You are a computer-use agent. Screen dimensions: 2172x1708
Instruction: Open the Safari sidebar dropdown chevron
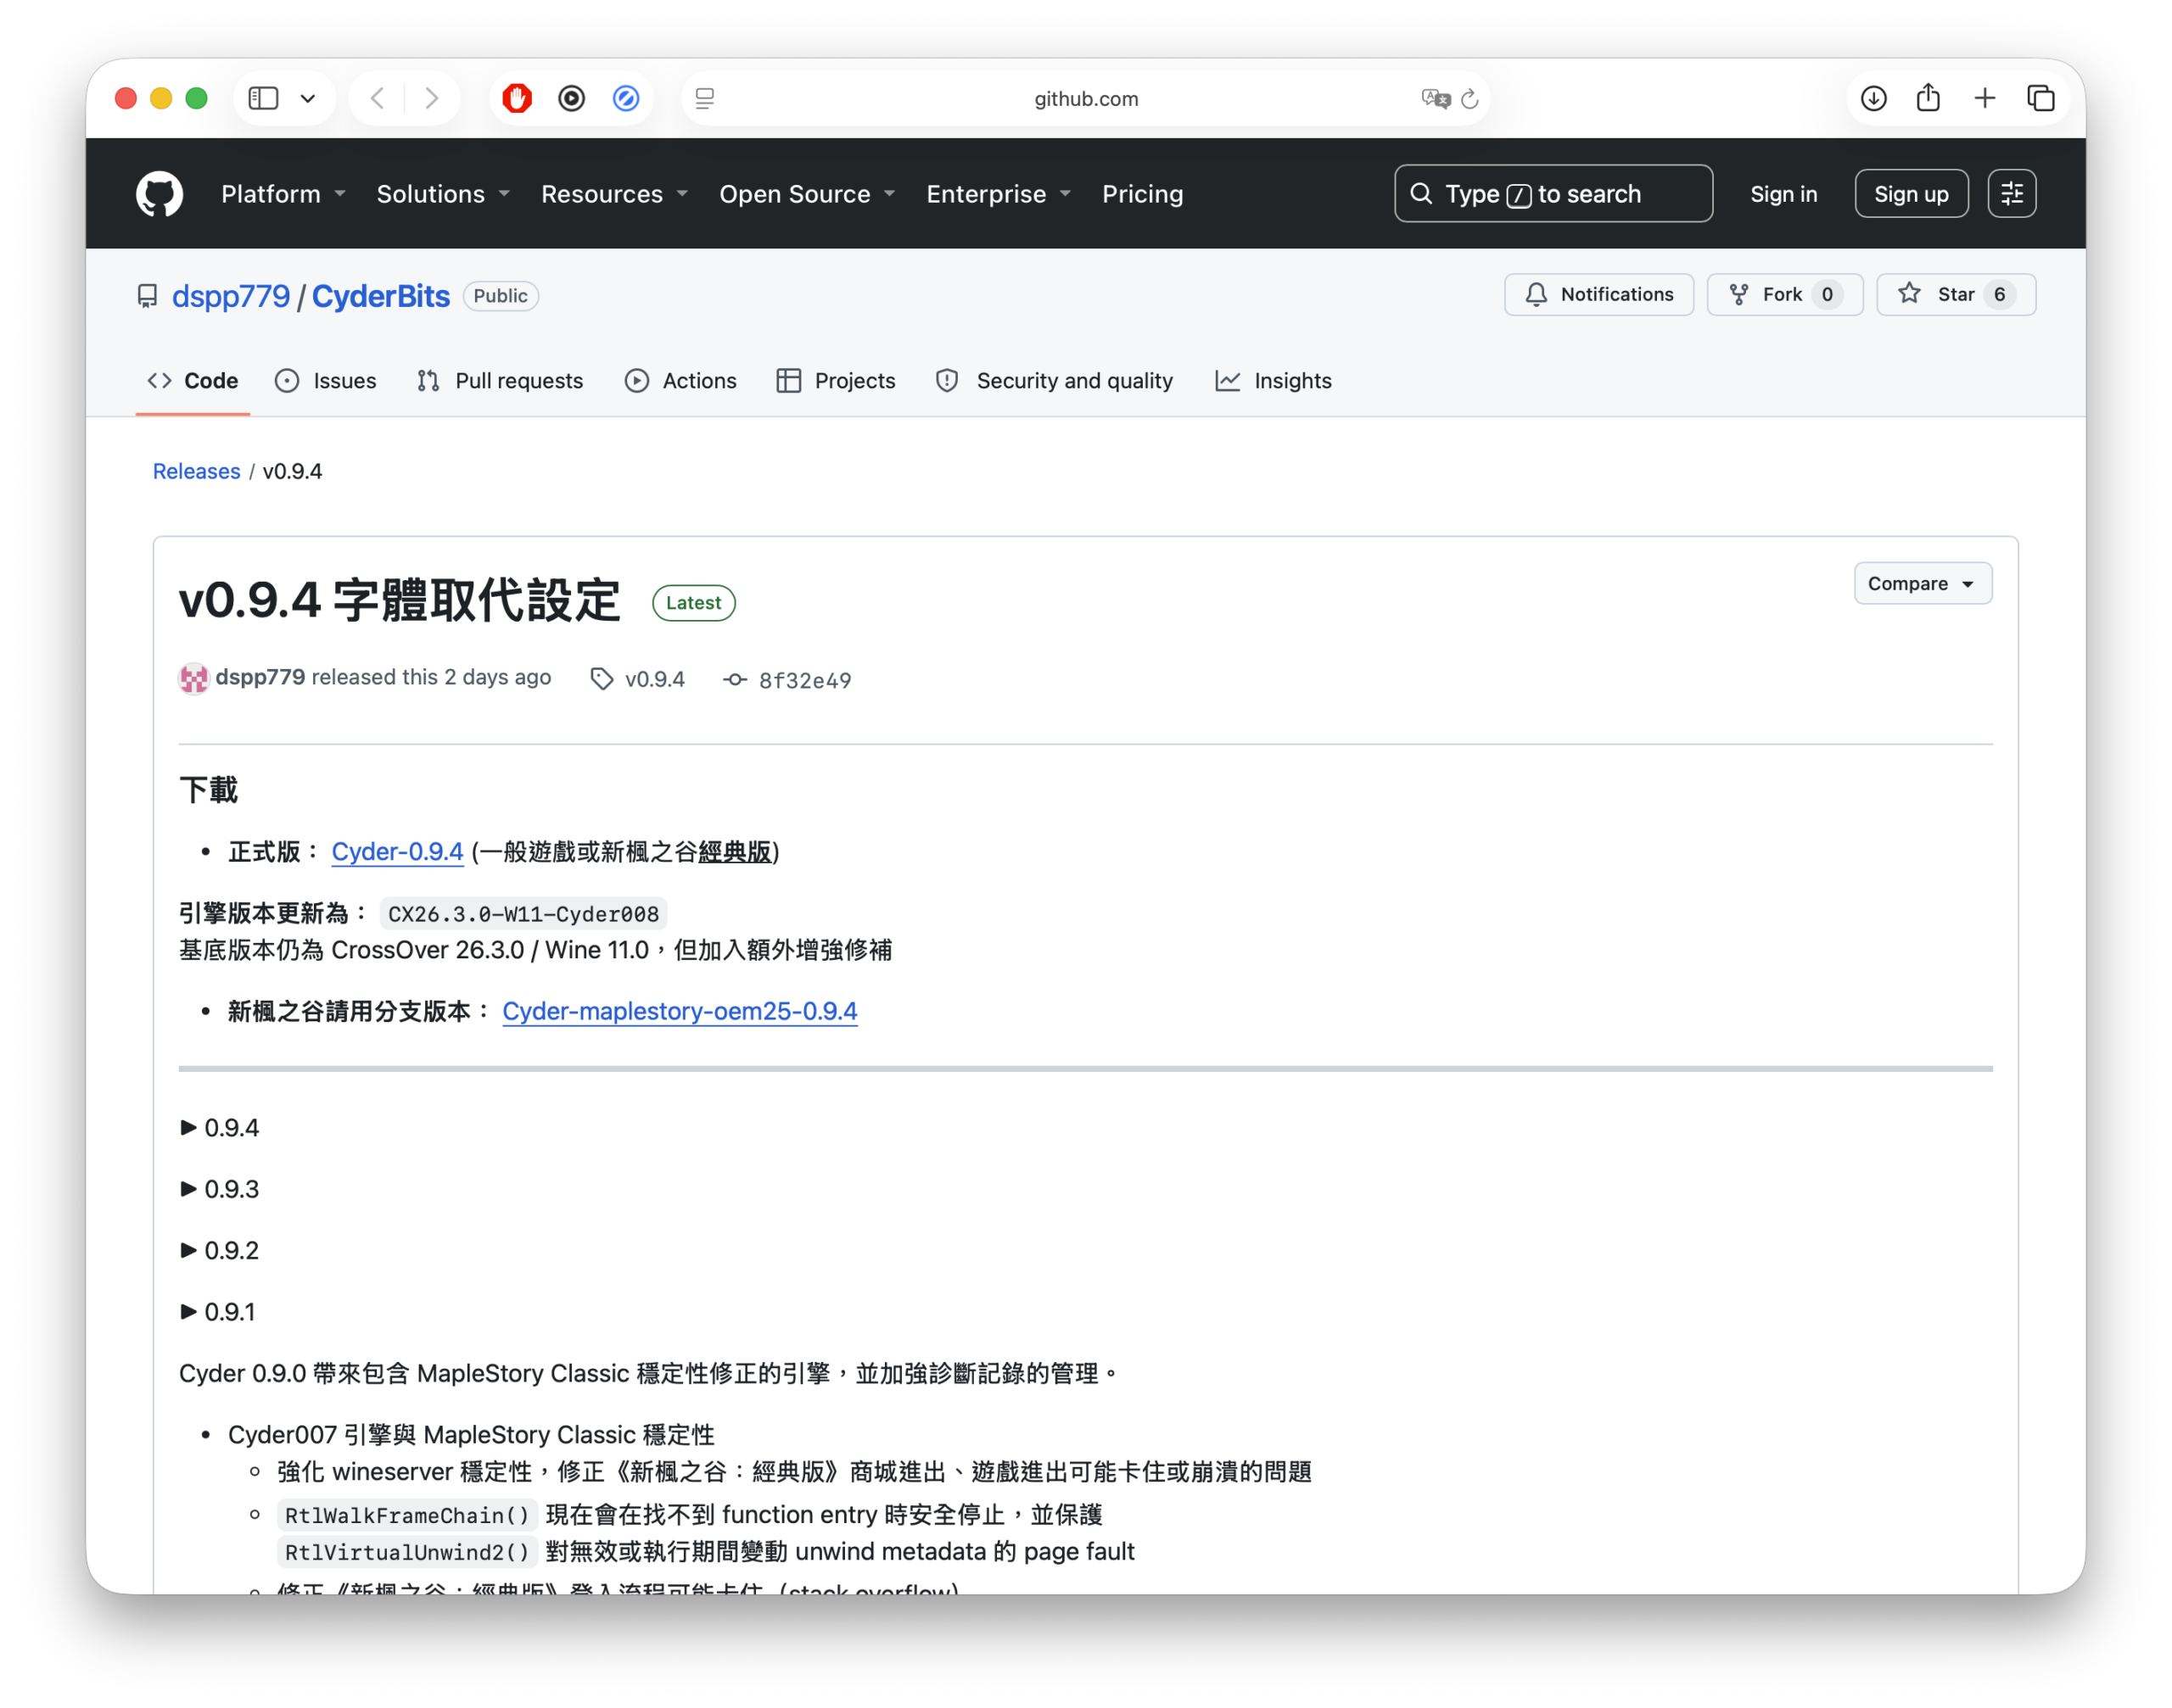point(308,98)
